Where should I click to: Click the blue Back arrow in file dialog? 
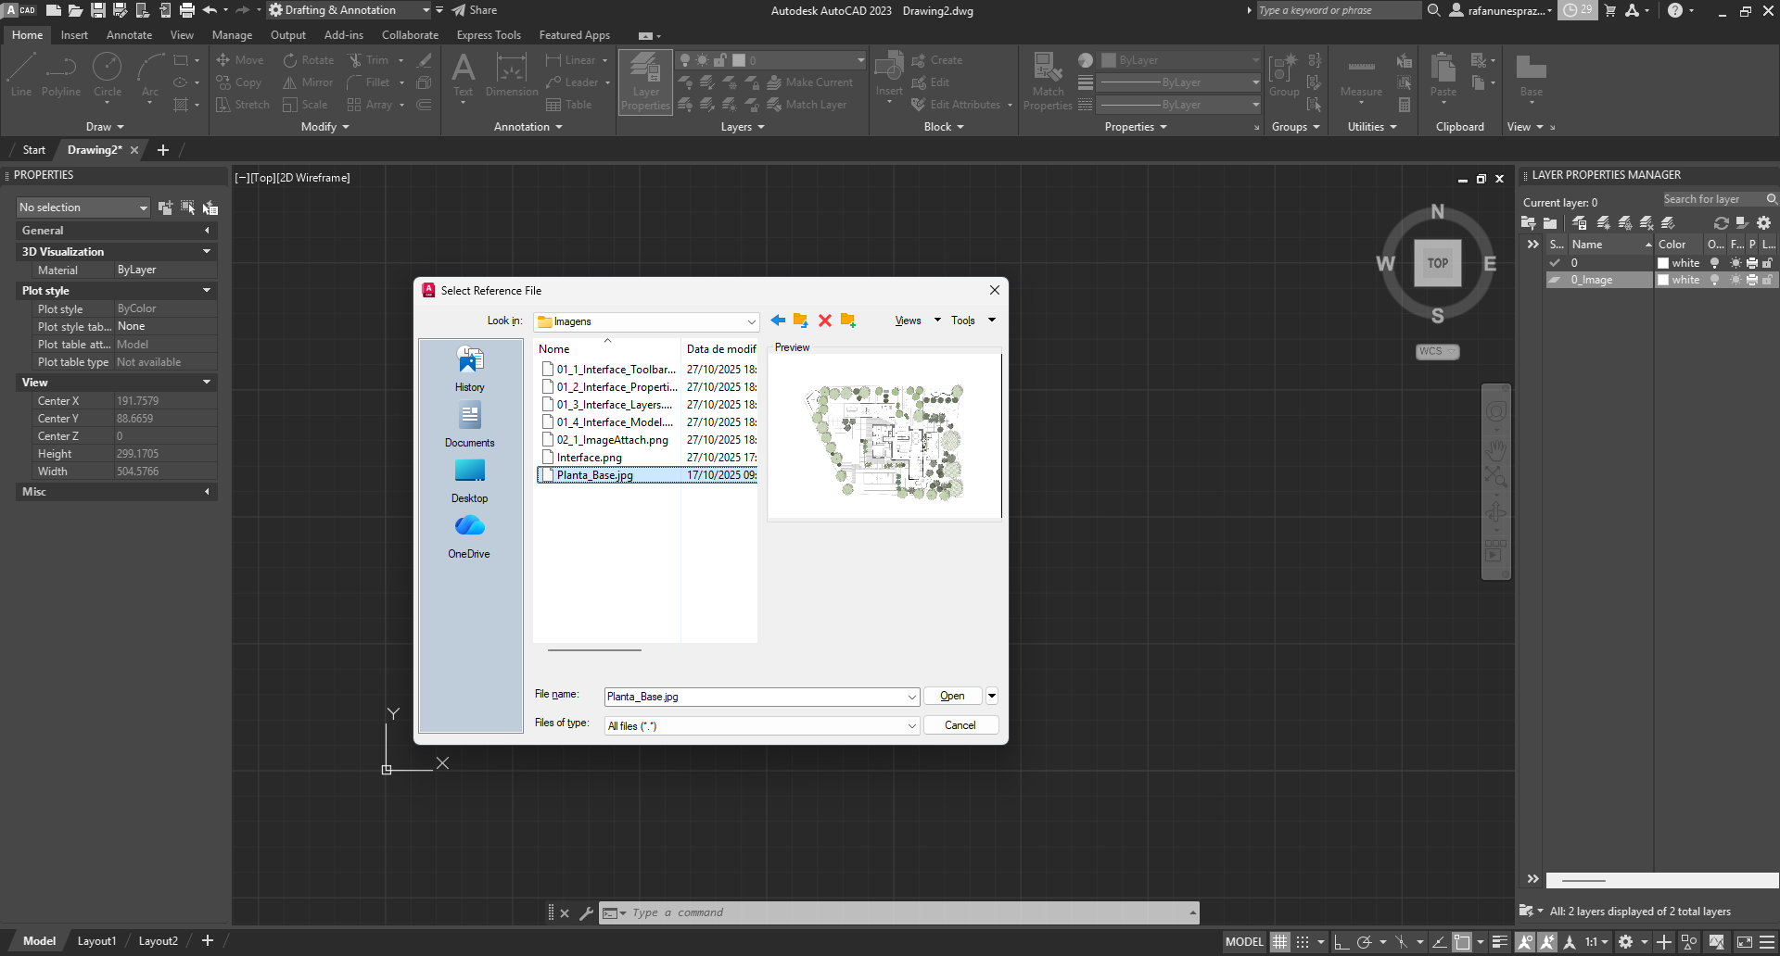coord(778,321)
